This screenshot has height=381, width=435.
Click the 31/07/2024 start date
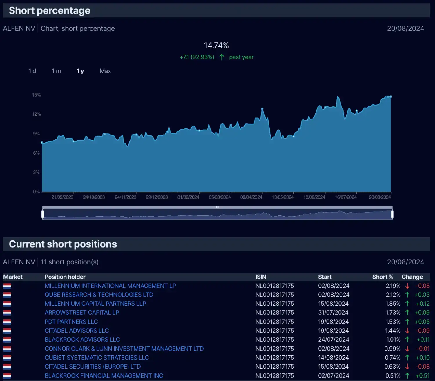(333, 313)
